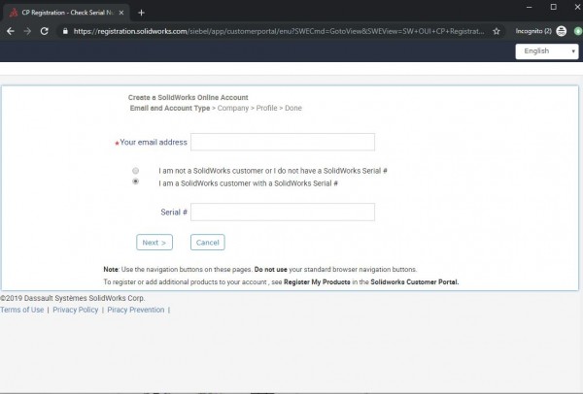The width and height of the screenshot is (583, 394).
Task: Select "I am a SolidWorks customer with Serial #"
Action: tap(135, 181)
